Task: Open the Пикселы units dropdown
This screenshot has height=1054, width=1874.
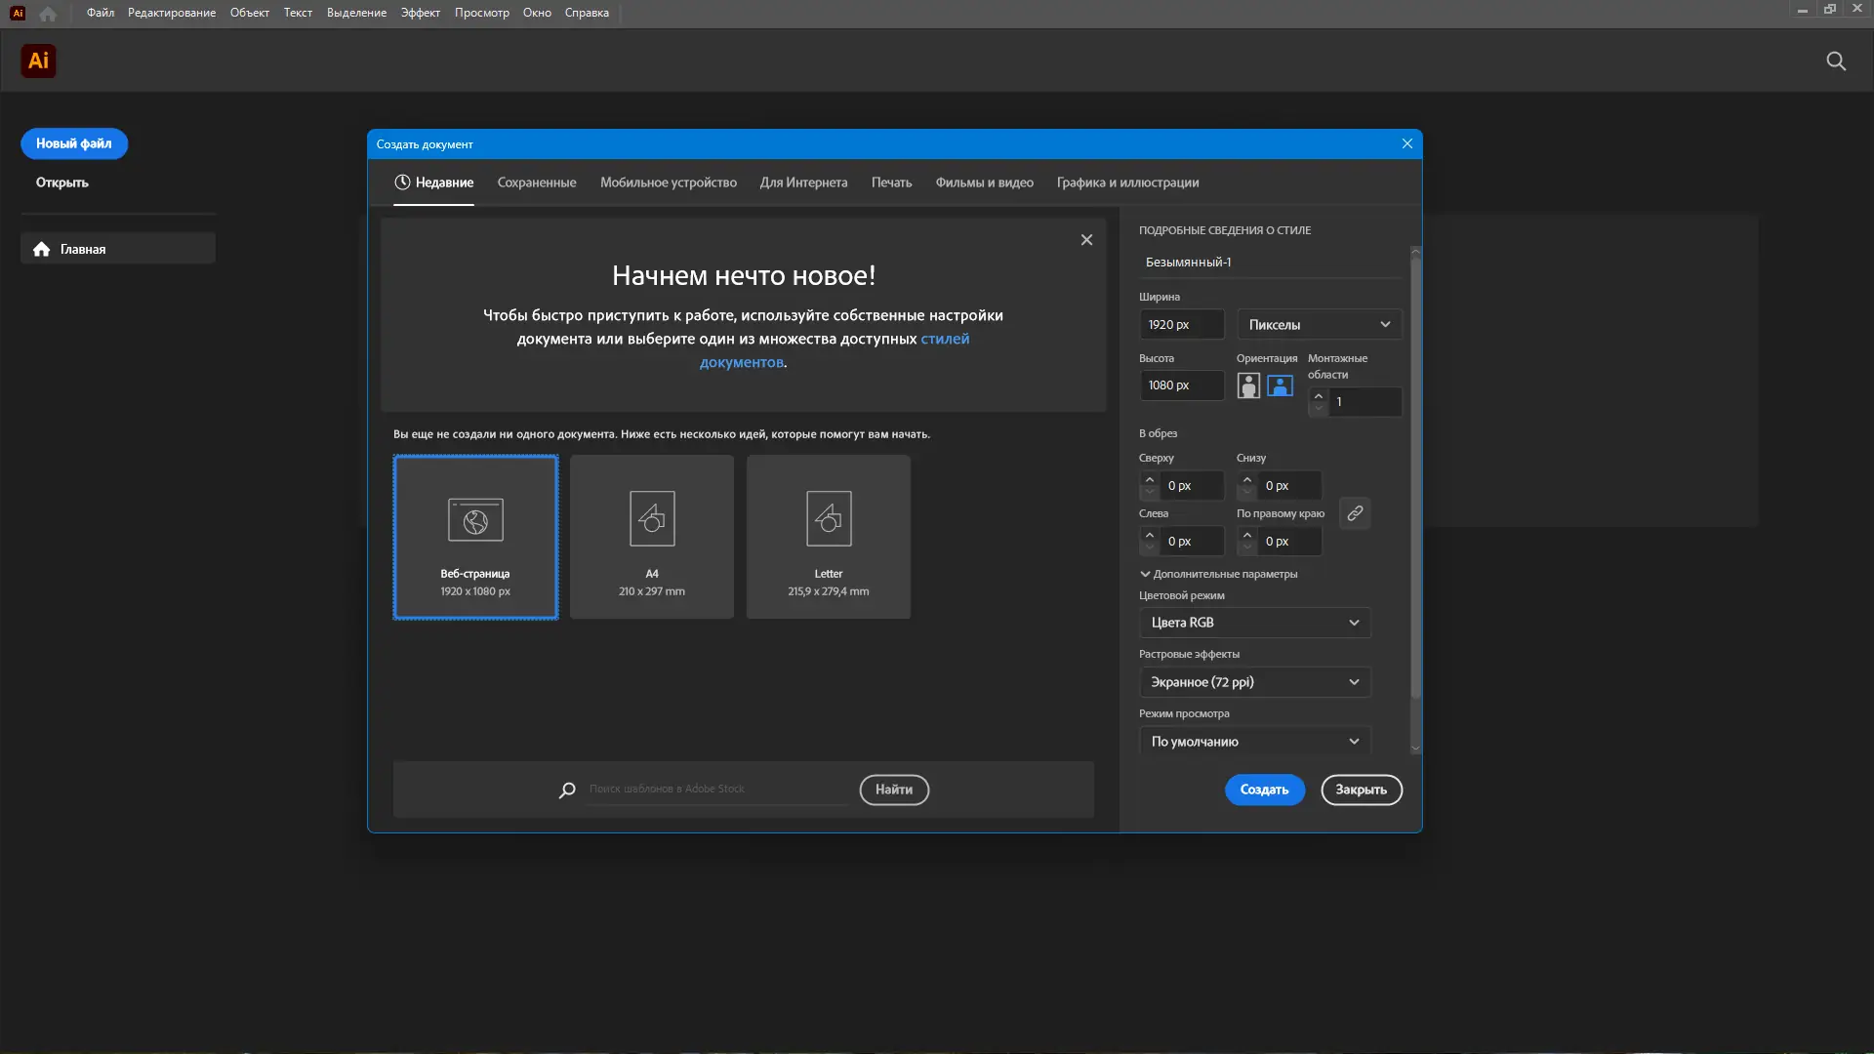Action: click(x=1319, y=325)
